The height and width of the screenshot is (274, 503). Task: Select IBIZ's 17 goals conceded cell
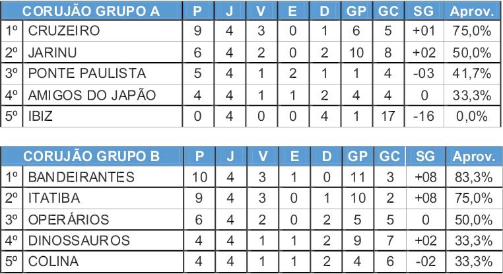pyautogui.click(x=388, y=116)
